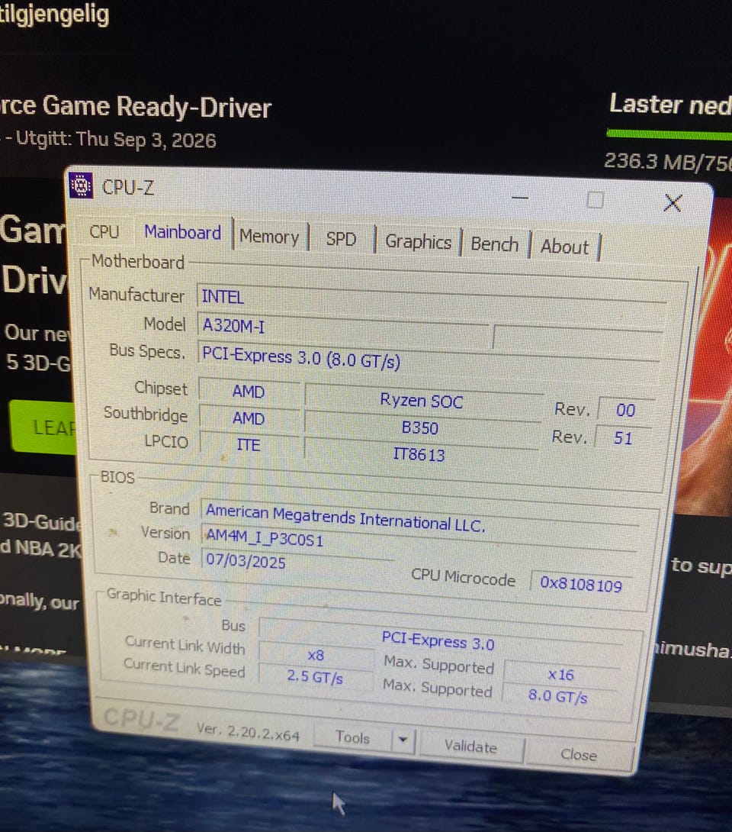Click the Ver. 2.20.2.x64 version text
The width and height of the screenshot is (732, 832).
(x=248, y=732)
